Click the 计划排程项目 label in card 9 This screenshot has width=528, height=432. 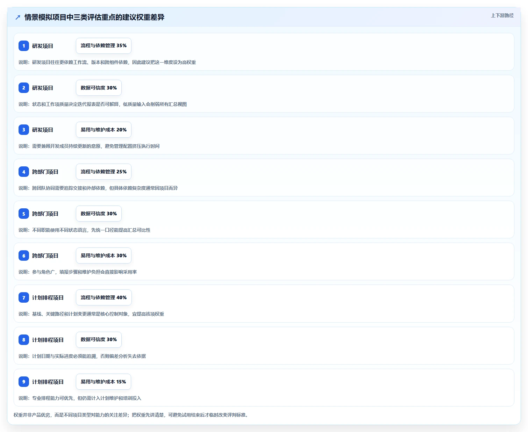click(x=48, y=382)
